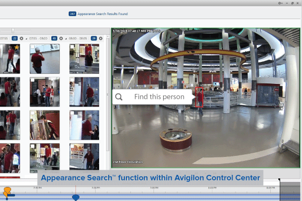Click the 7:55 PM timeline label

154,188
